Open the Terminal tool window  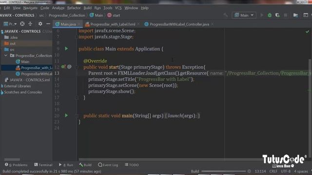tap(43, 165)
